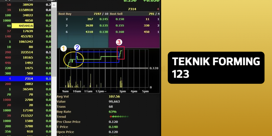Viewport: 272px width, 136px height.
Task: Select the row with volume 18165
Action: (26, 58)
